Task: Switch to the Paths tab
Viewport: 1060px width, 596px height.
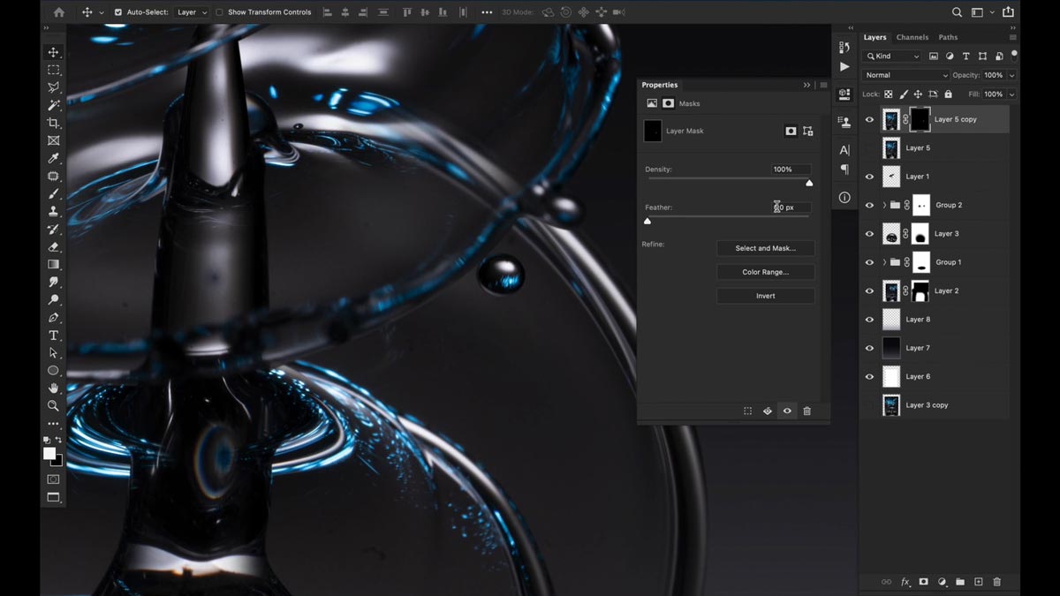Action: [948, 37]
